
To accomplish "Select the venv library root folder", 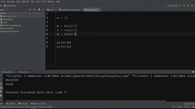I will point(8,16).
